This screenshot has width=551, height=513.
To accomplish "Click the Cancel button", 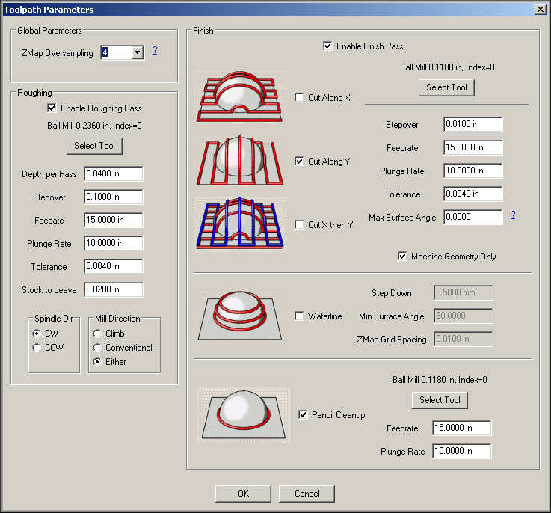I will [x=307, y=494].
